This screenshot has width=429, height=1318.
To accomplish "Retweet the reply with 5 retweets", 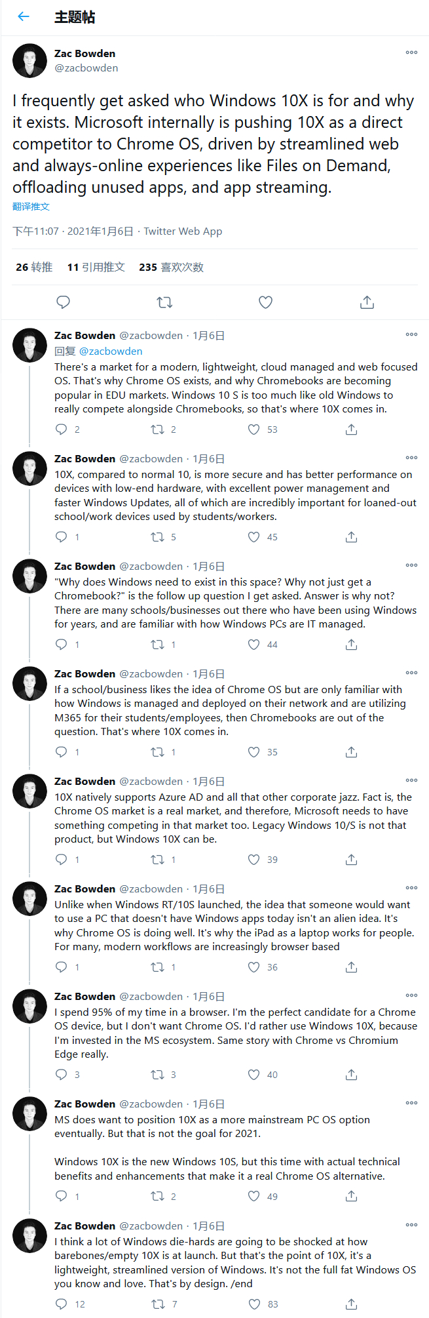I will click(158, 537).
